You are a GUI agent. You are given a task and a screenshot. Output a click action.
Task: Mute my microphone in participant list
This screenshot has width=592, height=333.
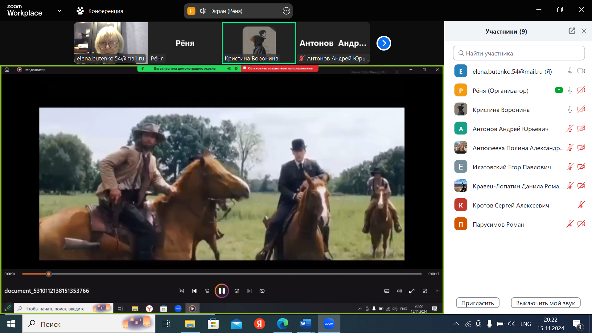570,71
